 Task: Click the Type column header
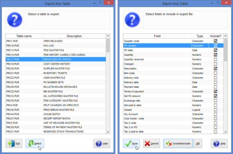(200, 36)
